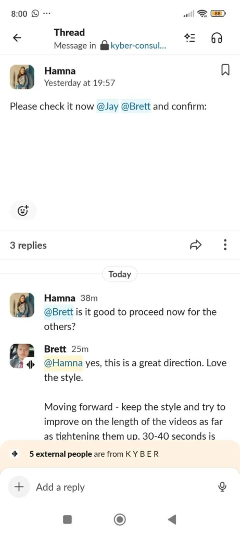
Task: Tap Android home navigation button
Action: [x=120, y=519]
